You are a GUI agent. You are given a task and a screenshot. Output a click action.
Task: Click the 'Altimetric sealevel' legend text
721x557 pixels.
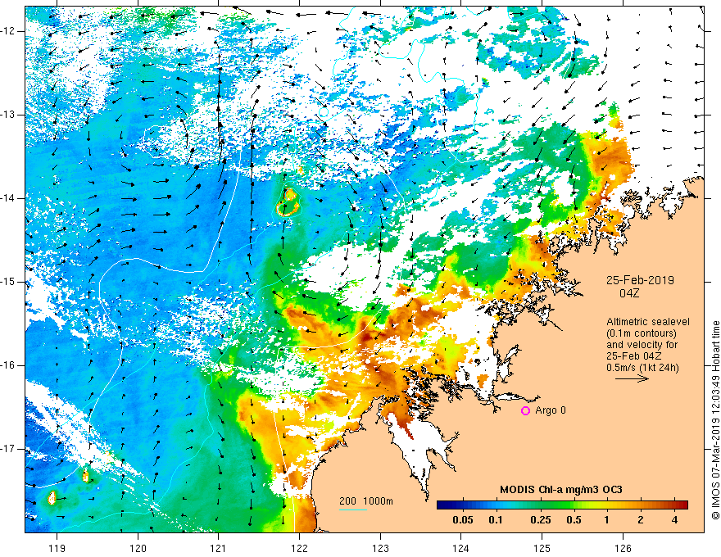coord(648,322)
